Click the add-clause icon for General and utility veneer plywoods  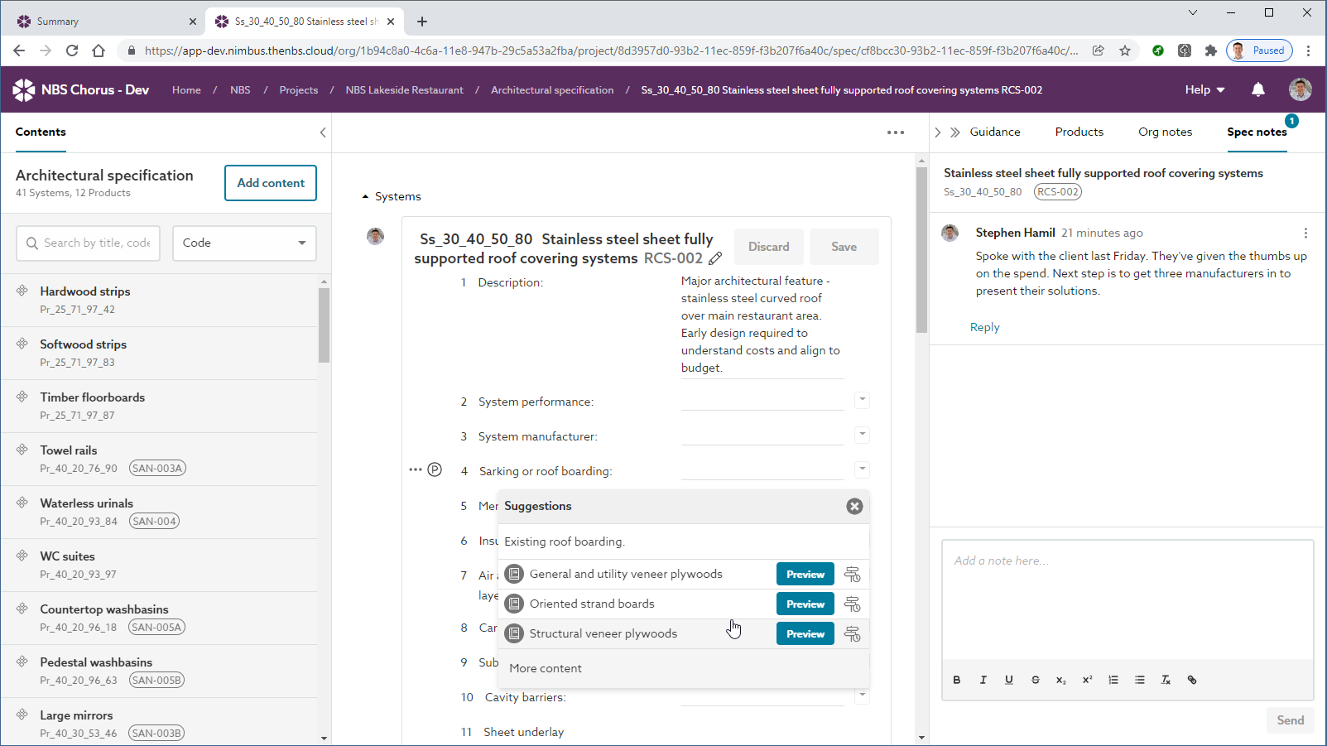[852, 575]
